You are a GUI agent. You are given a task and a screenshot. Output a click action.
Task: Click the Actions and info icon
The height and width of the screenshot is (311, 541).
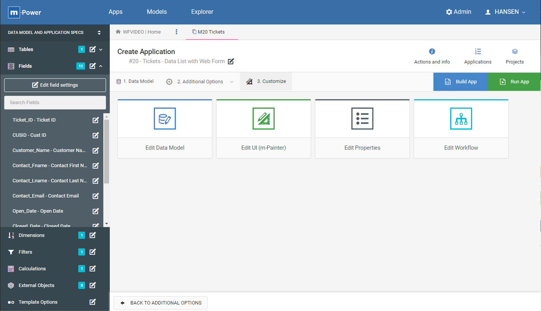pos(432,51)
